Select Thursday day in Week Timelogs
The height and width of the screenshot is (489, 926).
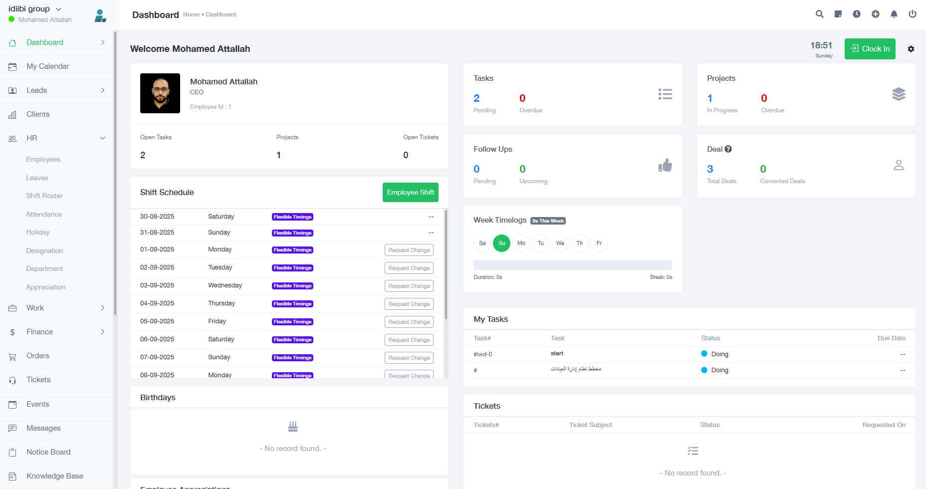[x=580, y=243]
